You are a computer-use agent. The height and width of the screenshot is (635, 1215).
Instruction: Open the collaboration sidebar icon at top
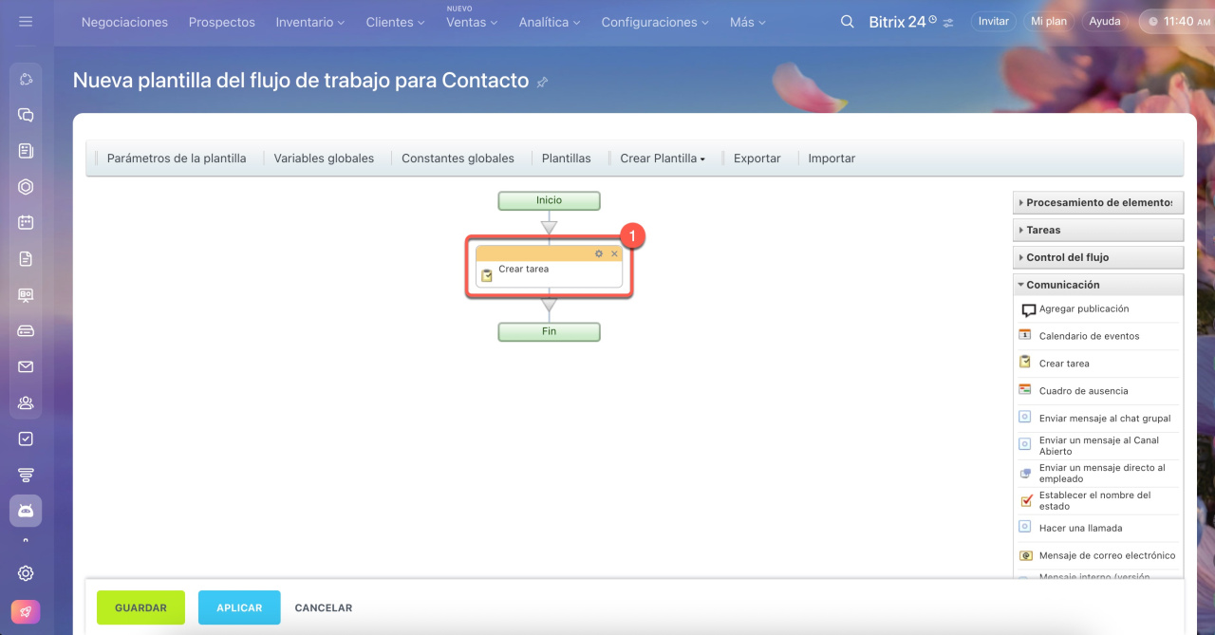coord(26,79)
